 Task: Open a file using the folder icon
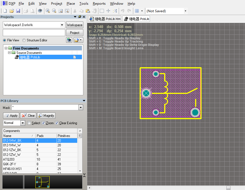coord(11,11)
